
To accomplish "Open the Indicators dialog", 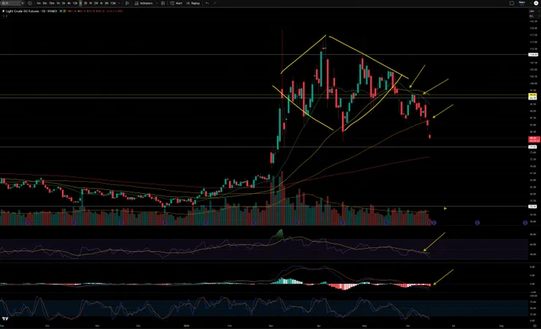I will pyautogui.click(x=144, y=3).
